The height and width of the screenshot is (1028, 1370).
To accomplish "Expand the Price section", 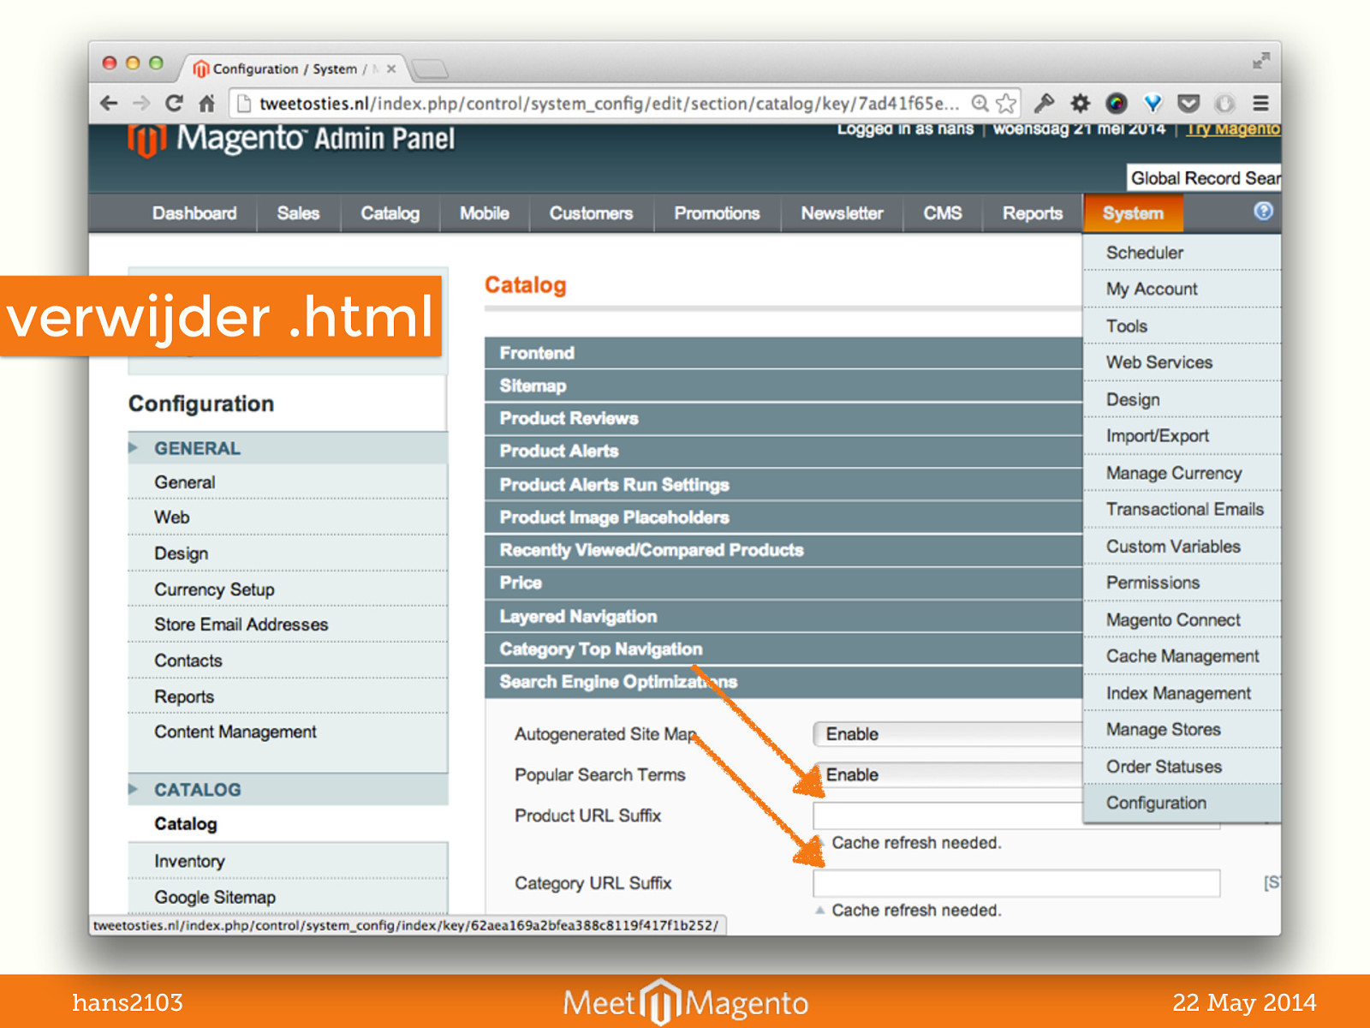I will tap(783, 583).
